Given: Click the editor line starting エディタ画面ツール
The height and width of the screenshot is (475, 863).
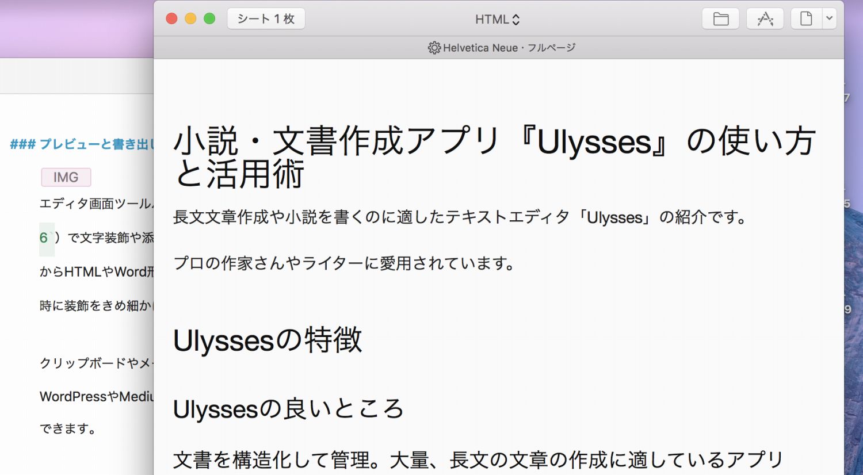Looking at the screenshot, I should tap(96, 204).
